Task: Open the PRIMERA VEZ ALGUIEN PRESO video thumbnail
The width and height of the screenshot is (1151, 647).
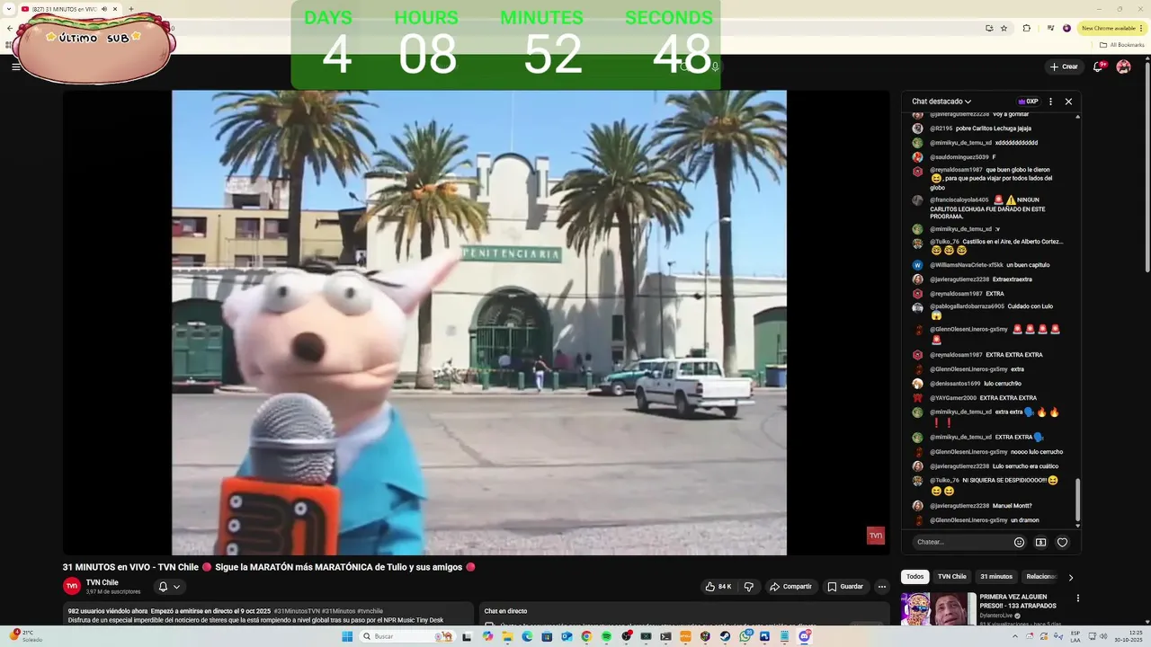Action: click(x=938, y=608)
